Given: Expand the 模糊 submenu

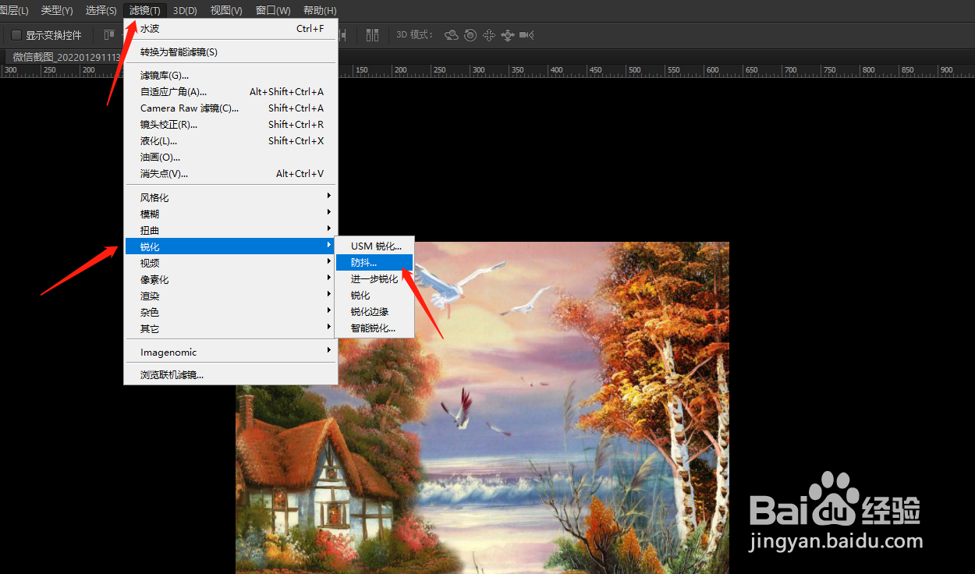Looking at the screenshot, I should 231,214.
